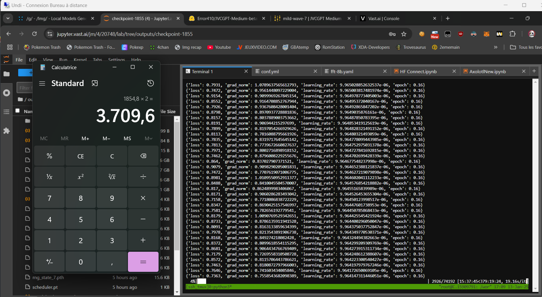The width and height of the screenshot is (542, 297).
Task: Open Youtube bookmark
Action: coord(219,47)
